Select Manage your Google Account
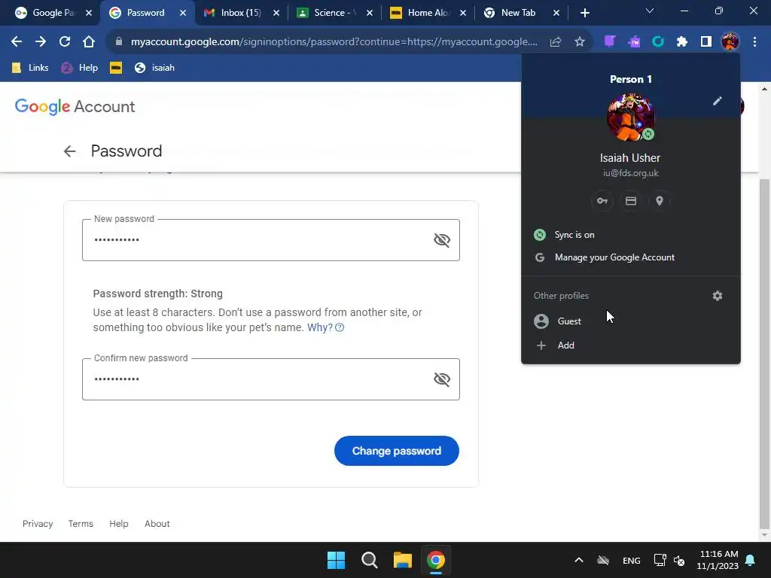 pyautogui.click(x=631, y=257)
